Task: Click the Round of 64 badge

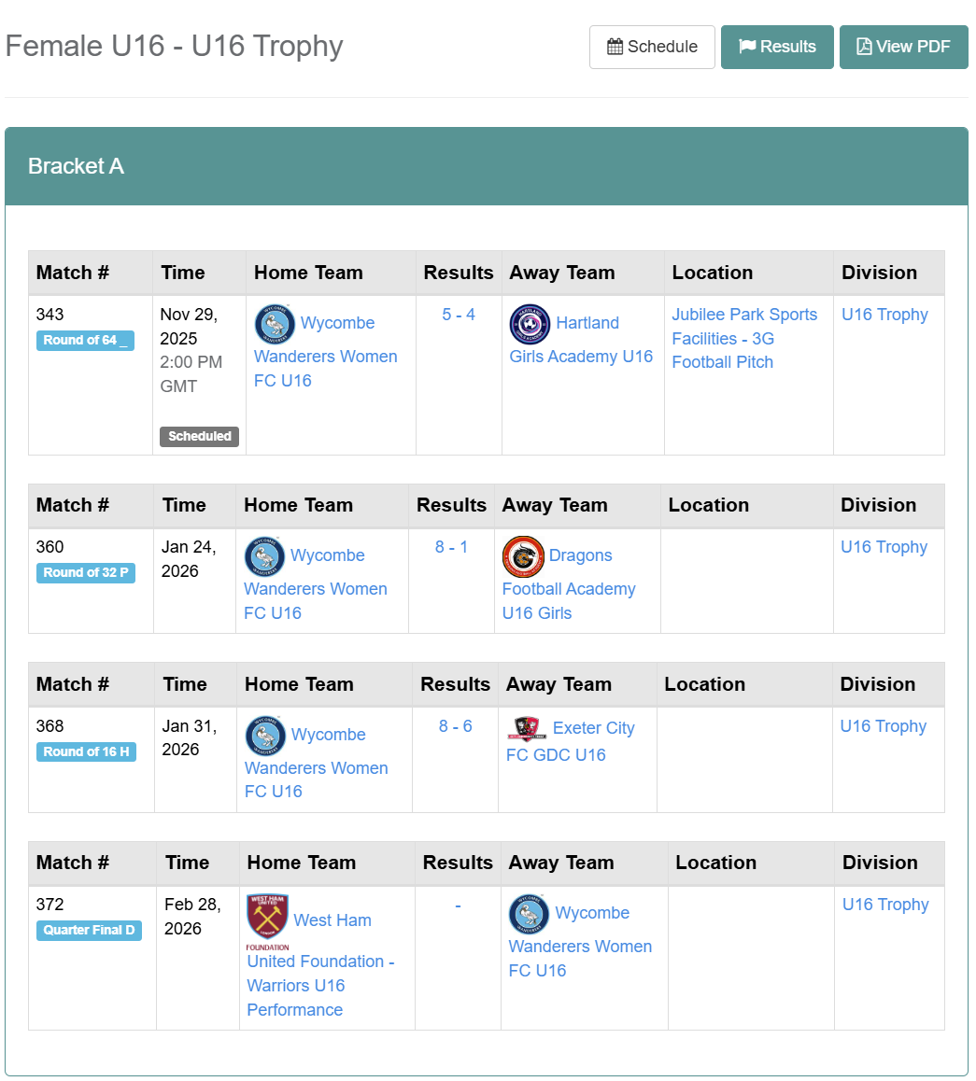Action: (85, 341)
